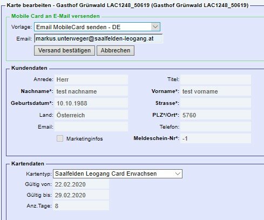Click the Nachname field
Viewport: 264px width, 220px height.
[91, 91]
